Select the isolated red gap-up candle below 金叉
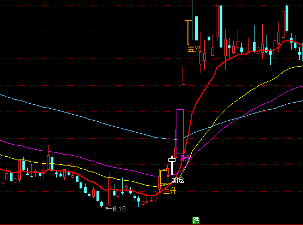Image resolution: width=303 pixels, height=225 pixels. (184, 76)
